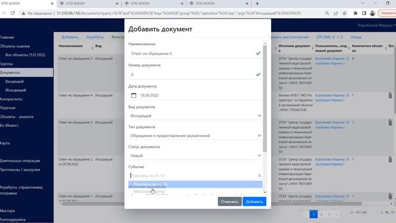Viewport: 396px width, 223px height.
Task: Open the browser profile avatar
Action: tap(372, 13)
